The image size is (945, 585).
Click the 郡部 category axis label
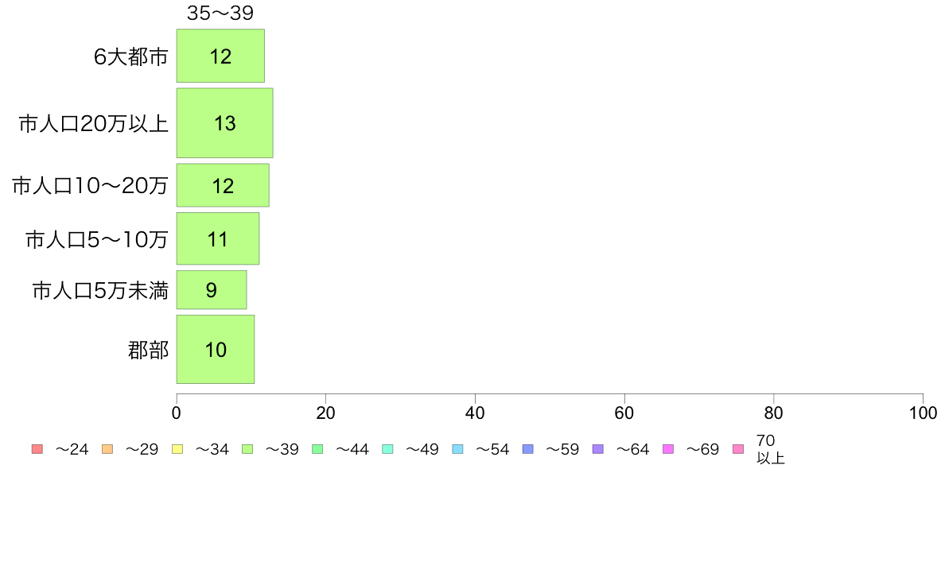click(148, 350)
